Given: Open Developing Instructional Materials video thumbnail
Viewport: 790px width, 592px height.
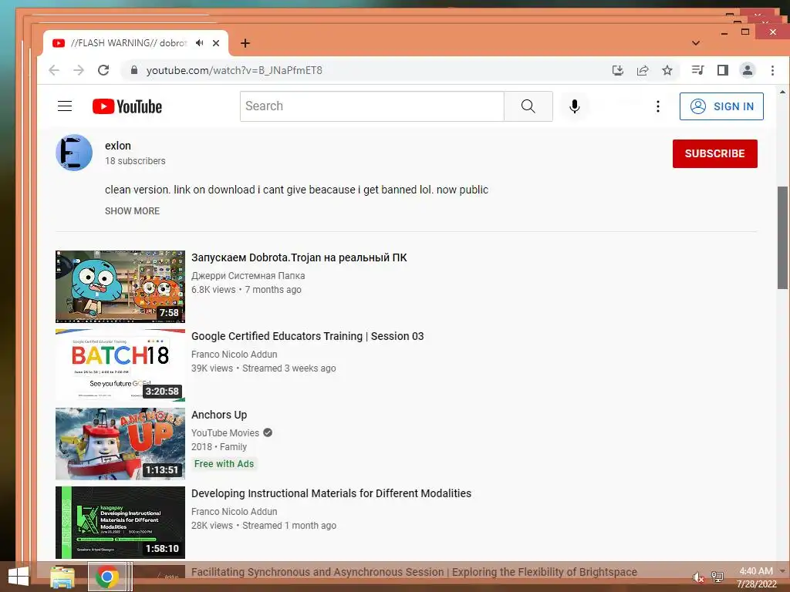Looking at the screenshot, I should click(120, 523).
